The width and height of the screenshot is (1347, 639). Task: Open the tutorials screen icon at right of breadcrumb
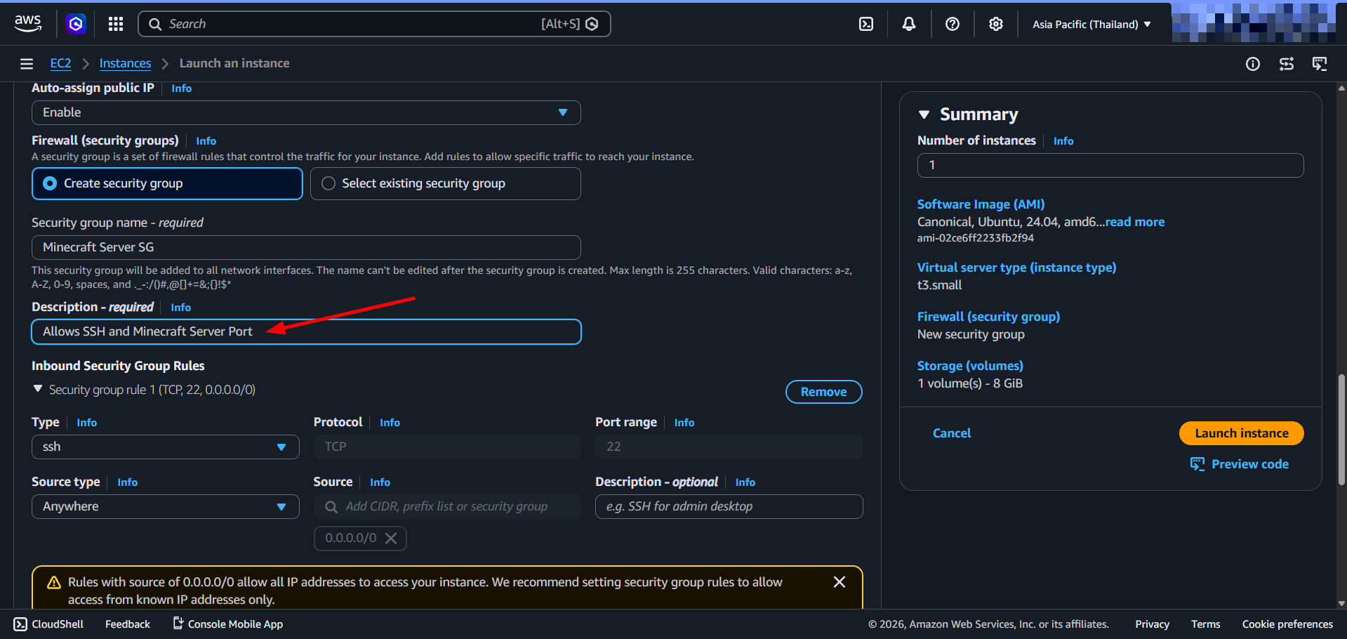pos(1320,64)
